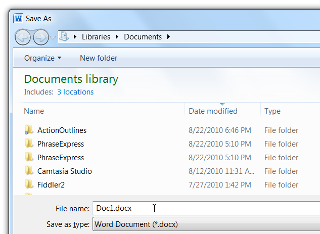The image size is (320, 234).
Task: Select the ActionOutlines folder name
Action: 62,130
